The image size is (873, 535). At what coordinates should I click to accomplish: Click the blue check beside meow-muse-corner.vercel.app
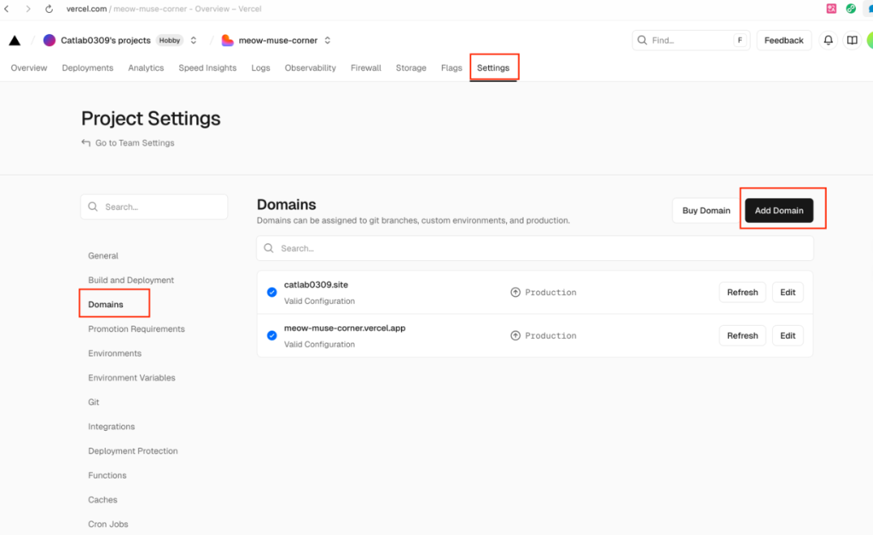(x=272, y=335)
